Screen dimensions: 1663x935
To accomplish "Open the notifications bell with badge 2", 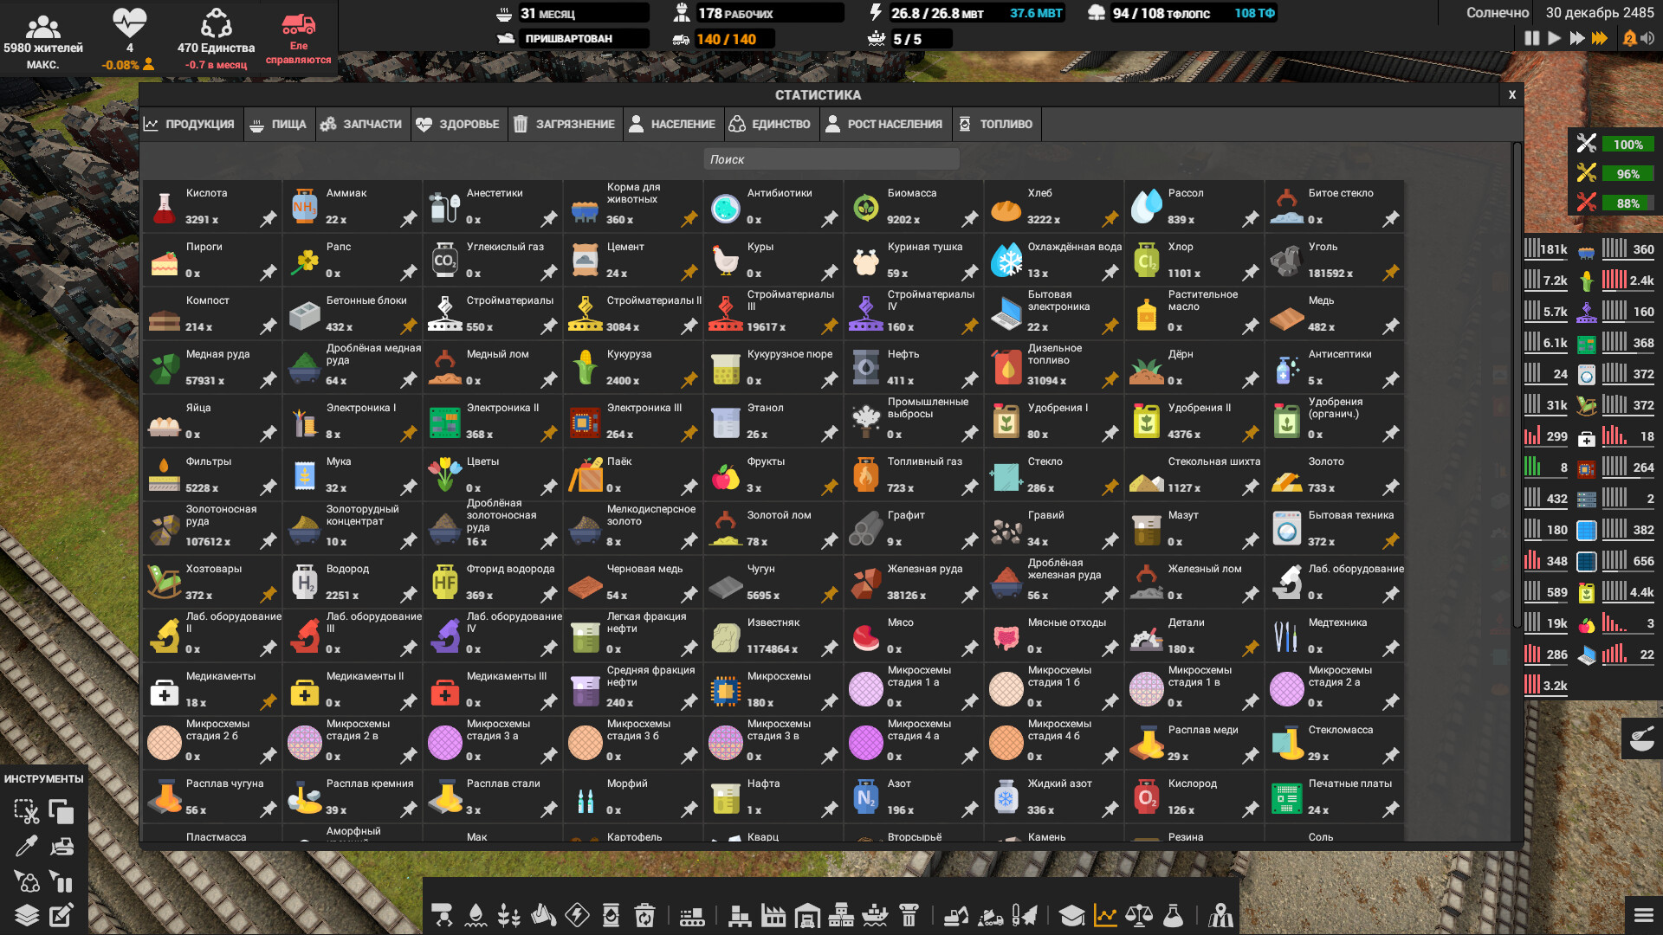I will (1629, 38).
